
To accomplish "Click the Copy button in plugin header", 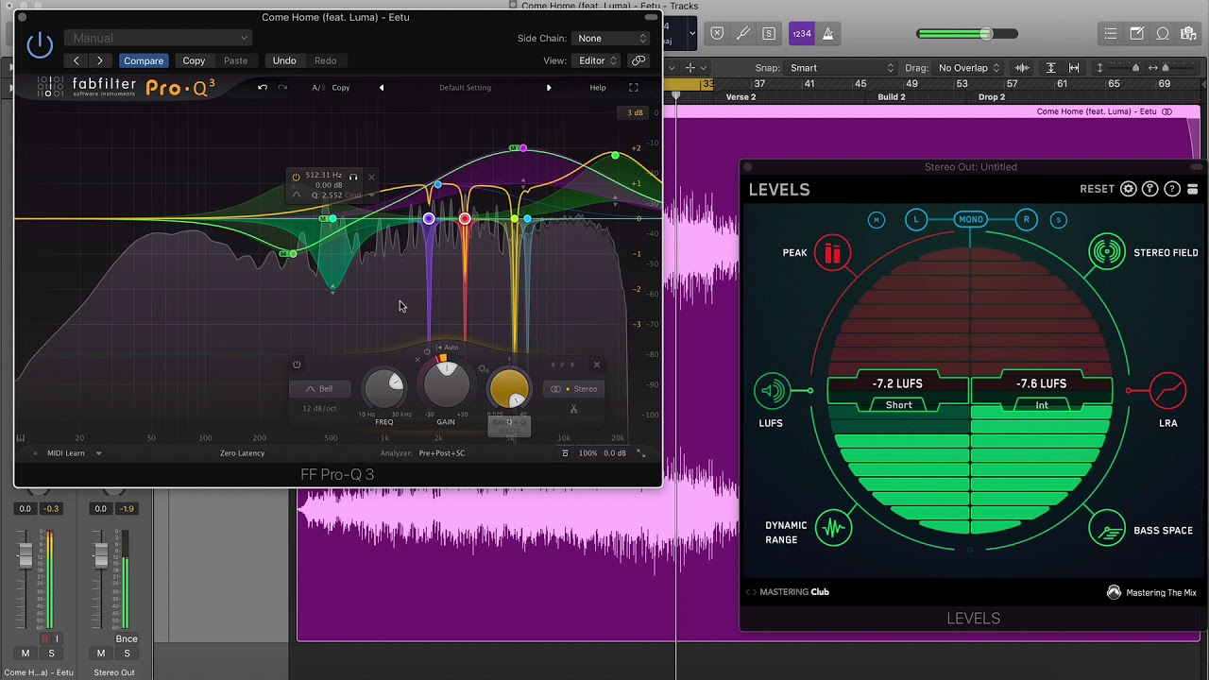I will pos(194,60).
